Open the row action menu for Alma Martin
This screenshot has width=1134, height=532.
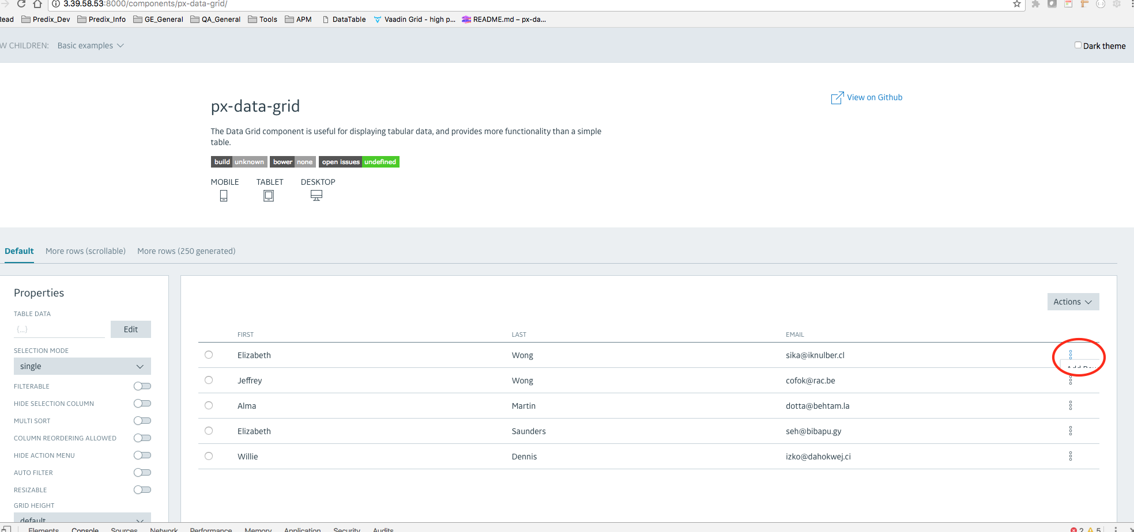(1071, 405)
